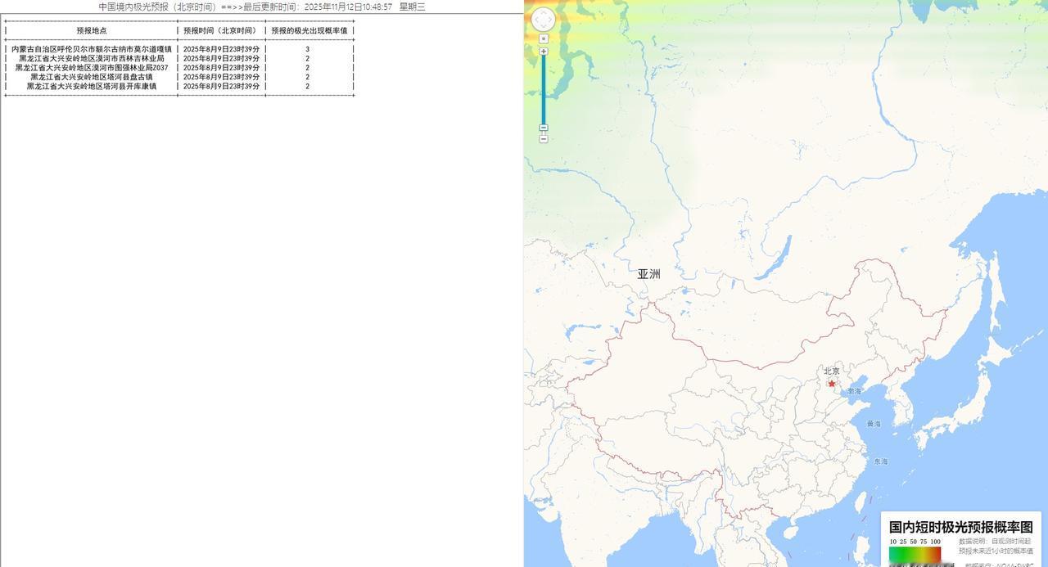The image size is (1048, 567).
Task: Select the 漠河市图强林业局Z037 location
Action: (x=92, y=68)
